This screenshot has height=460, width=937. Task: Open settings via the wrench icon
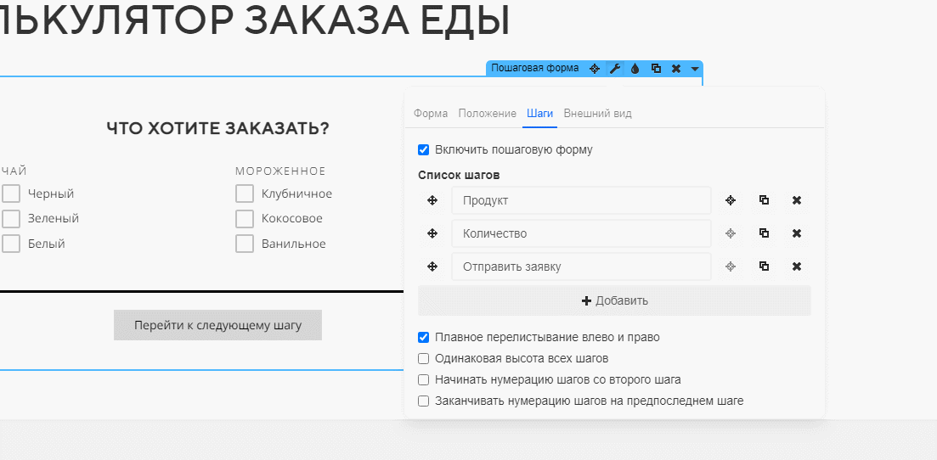coord(614,69)
